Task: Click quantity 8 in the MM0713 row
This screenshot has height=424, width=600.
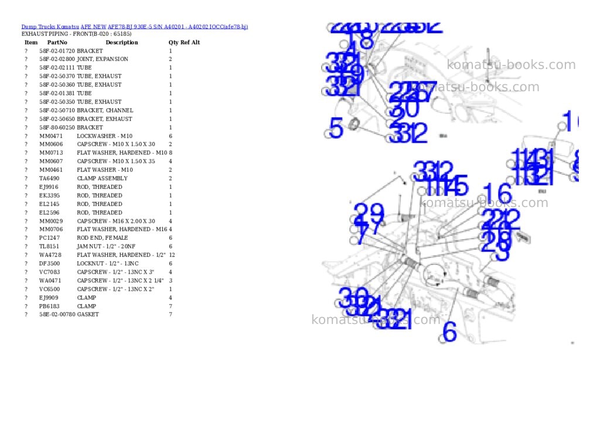Action: click(x=171, y=153)
